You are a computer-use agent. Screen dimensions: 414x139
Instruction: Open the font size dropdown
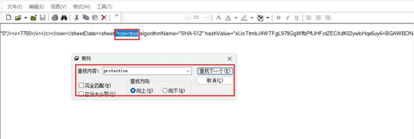[x=207, y=18]
